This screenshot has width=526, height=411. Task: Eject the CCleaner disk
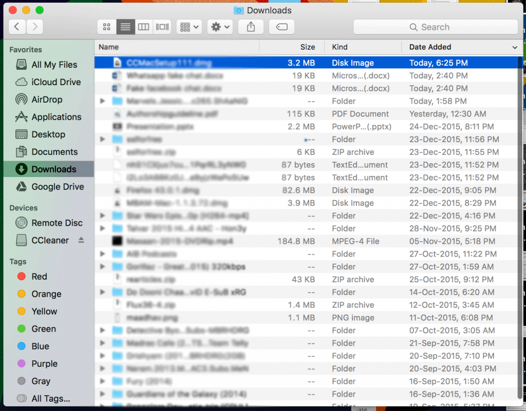click(81, 240)
